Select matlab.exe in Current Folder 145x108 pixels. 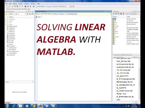(x=12, y=37)
